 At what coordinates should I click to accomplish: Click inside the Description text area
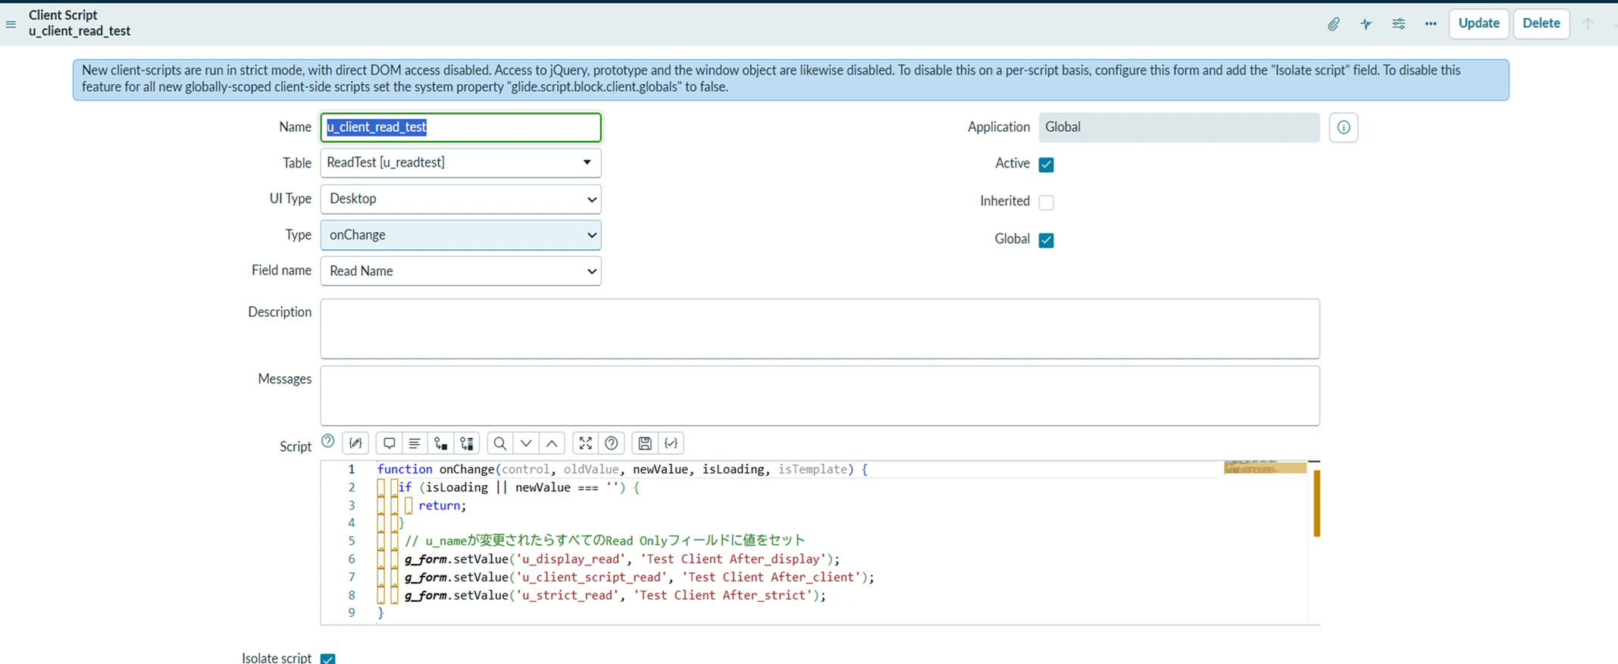820,329
